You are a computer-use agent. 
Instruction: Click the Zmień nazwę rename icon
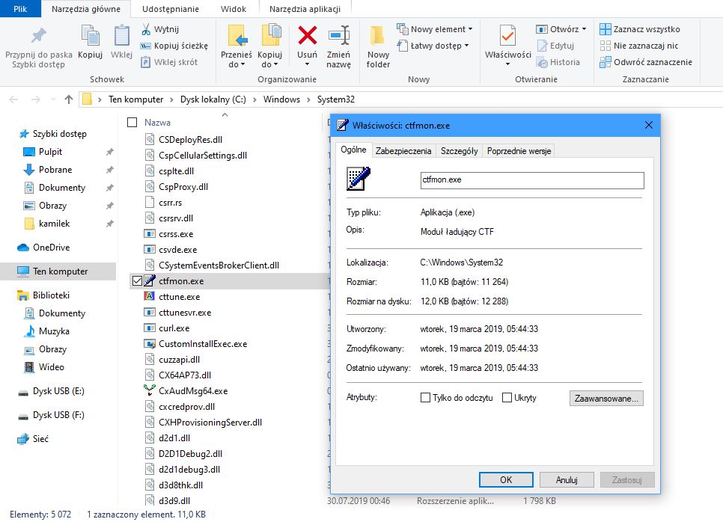338,35
